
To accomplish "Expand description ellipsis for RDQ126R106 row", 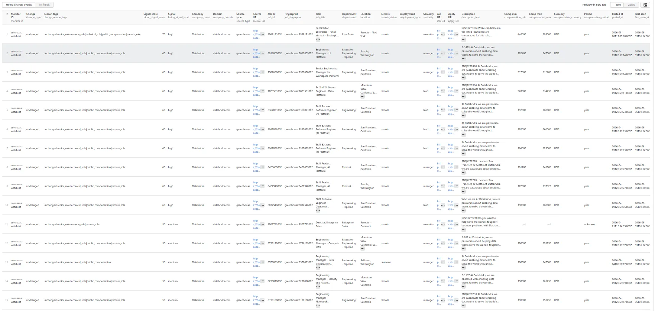I will [464, 96].
